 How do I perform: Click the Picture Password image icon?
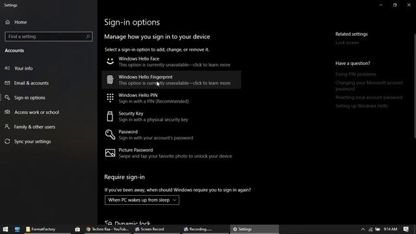(110, 153)
